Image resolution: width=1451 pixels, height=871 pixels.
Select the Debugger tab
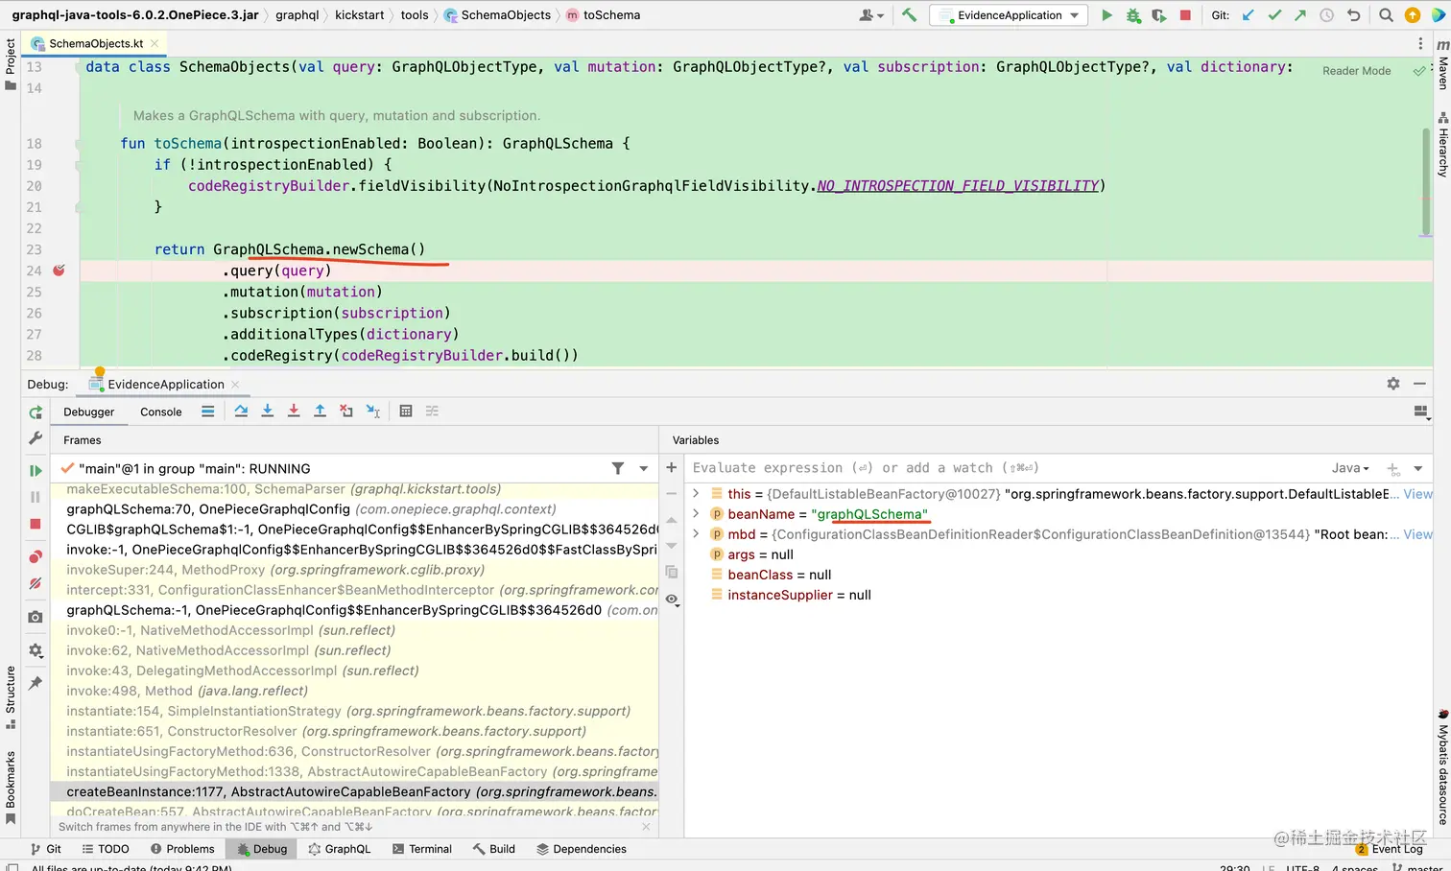coord(89,412)
